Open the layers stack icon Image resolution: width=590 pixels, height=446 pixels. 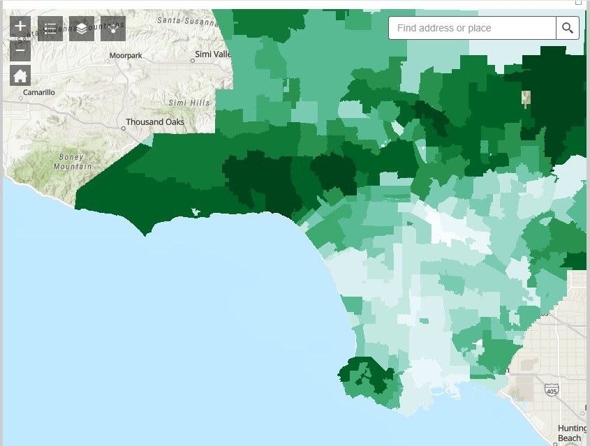[x=82, y=29]
